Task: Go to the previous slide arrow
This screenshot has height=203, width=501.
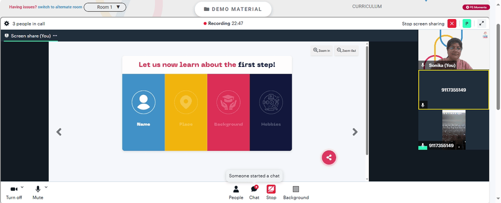Action: pos(59,132)
